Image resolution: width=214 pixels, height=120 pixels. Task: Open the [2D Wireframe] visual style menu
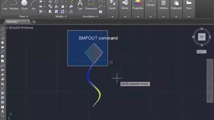[x=25, y=28]
